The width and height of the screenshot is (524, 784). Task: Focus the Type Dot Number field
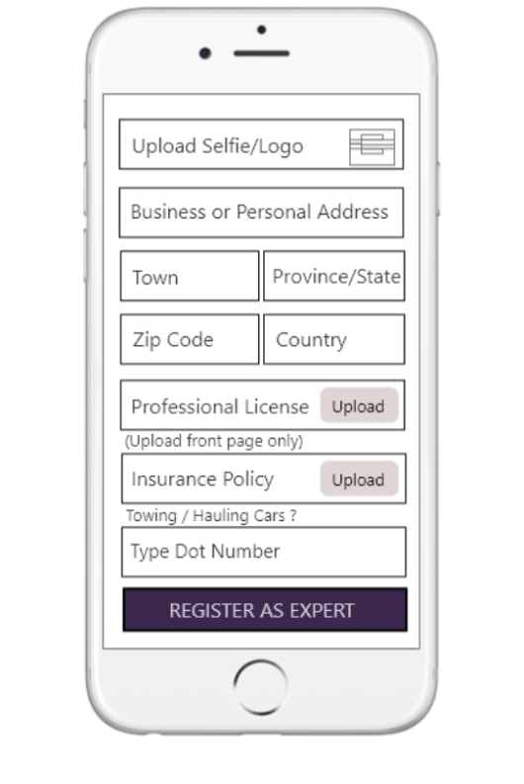tap(264, 552)
